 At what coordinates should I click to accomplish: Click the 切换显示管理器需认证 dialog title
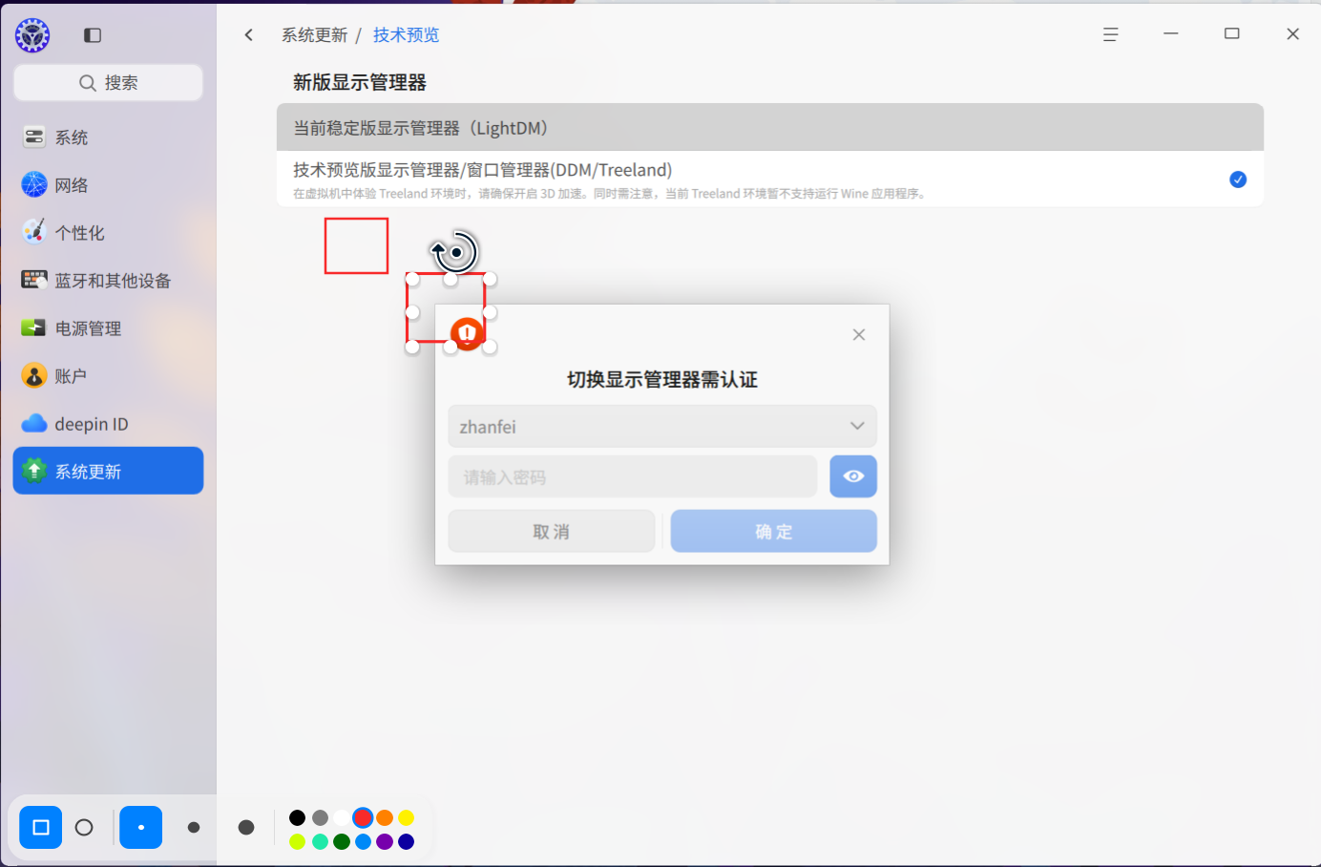(662, 379)
